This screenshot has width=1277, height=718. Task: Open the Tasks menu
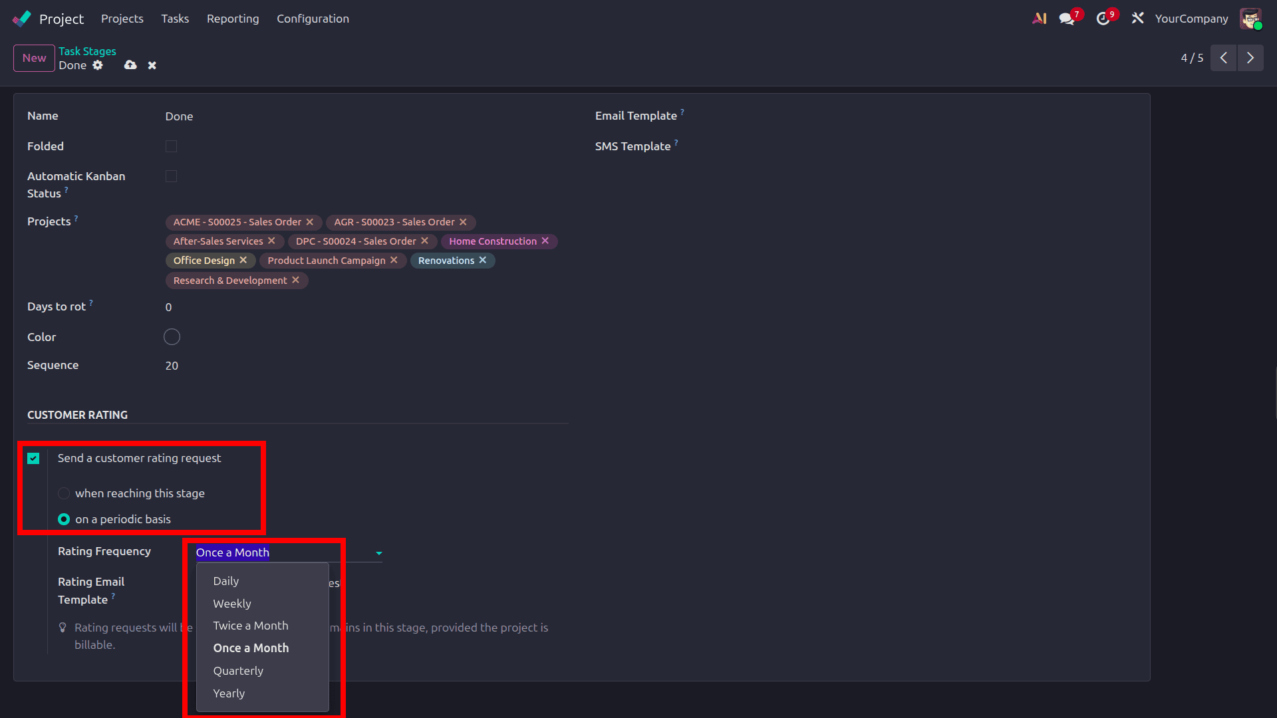[175, 19]
